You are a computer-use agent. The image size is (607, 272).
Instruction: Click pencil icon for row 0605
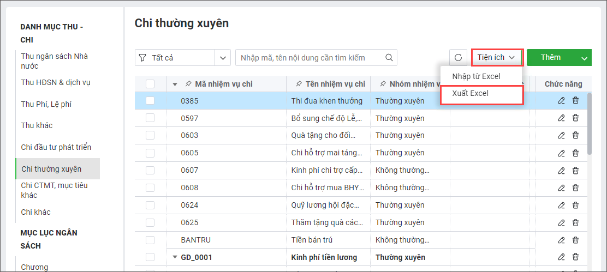[x=561, y=153]
